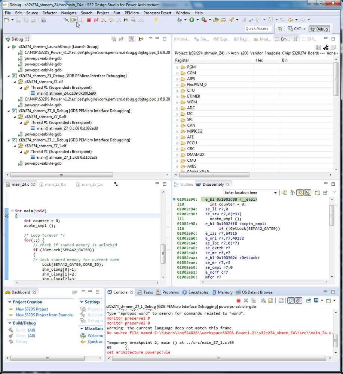Screen dimensions: 343x374
Task: Click Disassembly view menu triangle
Action: pyautogui.click(x=334, y=192)
